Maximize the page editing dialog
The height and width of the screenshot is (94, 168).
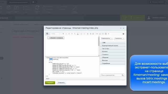[121, 28]
